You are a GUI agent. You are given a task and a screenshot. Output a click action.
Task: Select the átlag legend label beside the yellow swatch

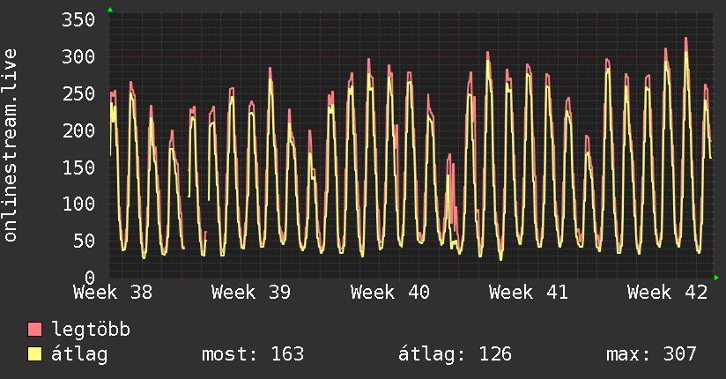pos(79,354)
